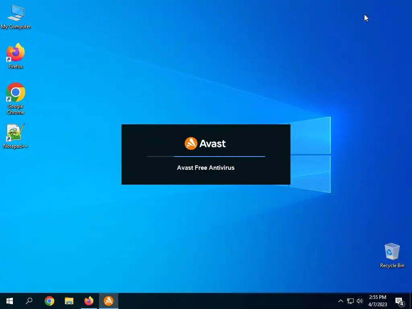Open the clock showing 2:55 PM
The height and width of the screenshot is (309, 412).
tap(377, 301)
